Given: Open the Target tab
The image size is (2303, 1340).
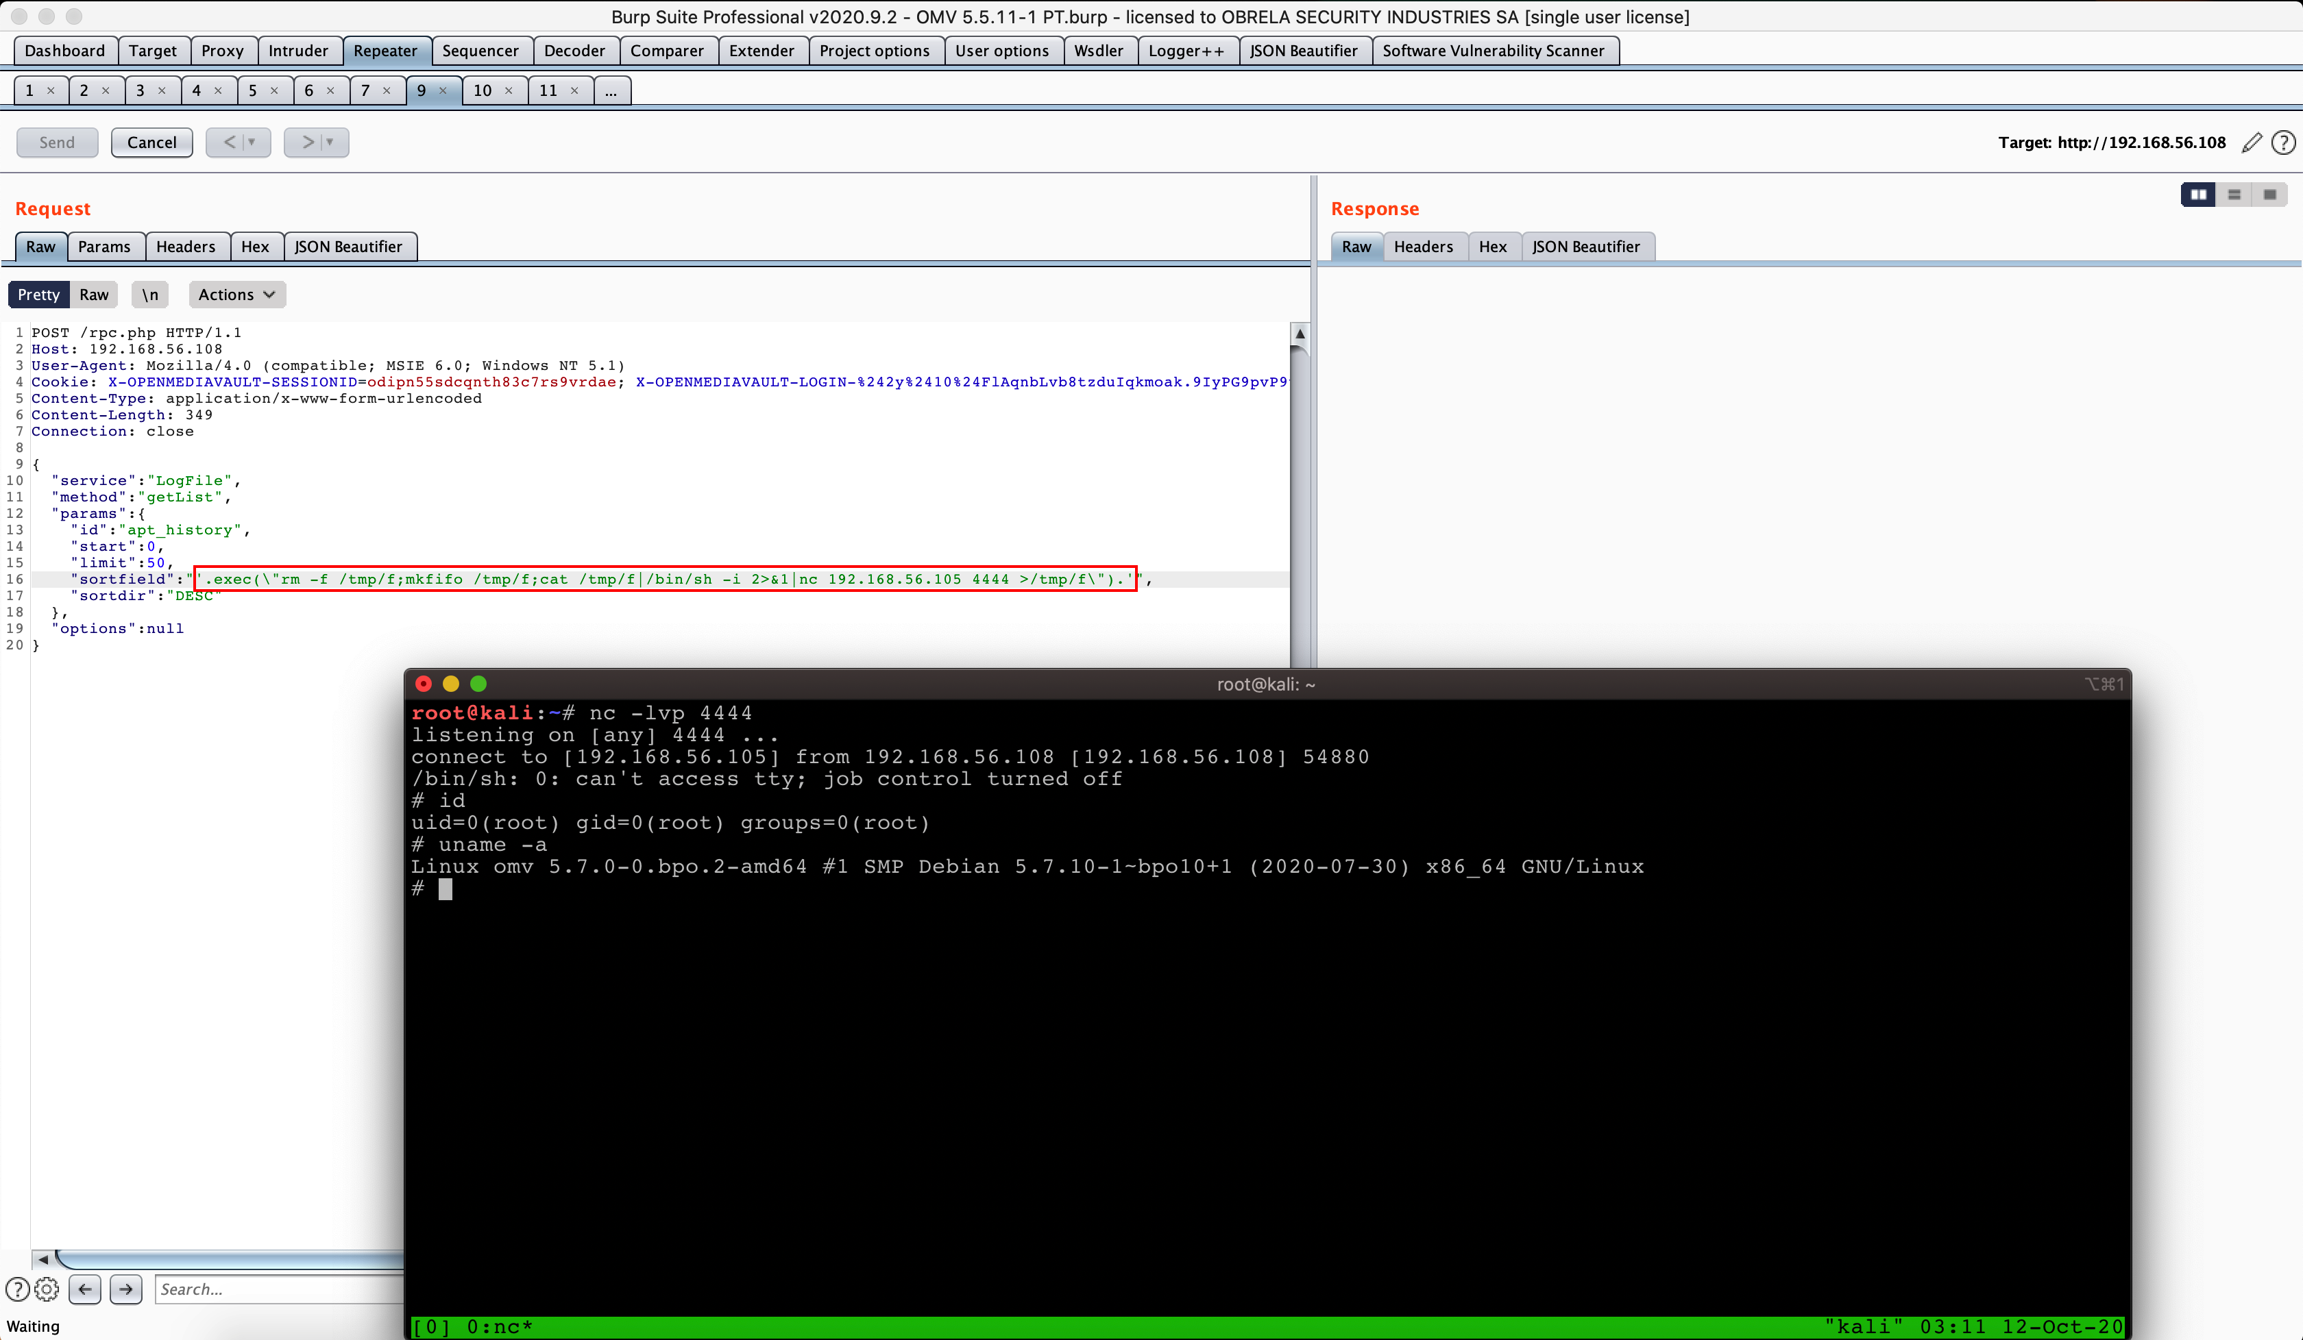Looking at the screenshot, I should click(153, 51).
